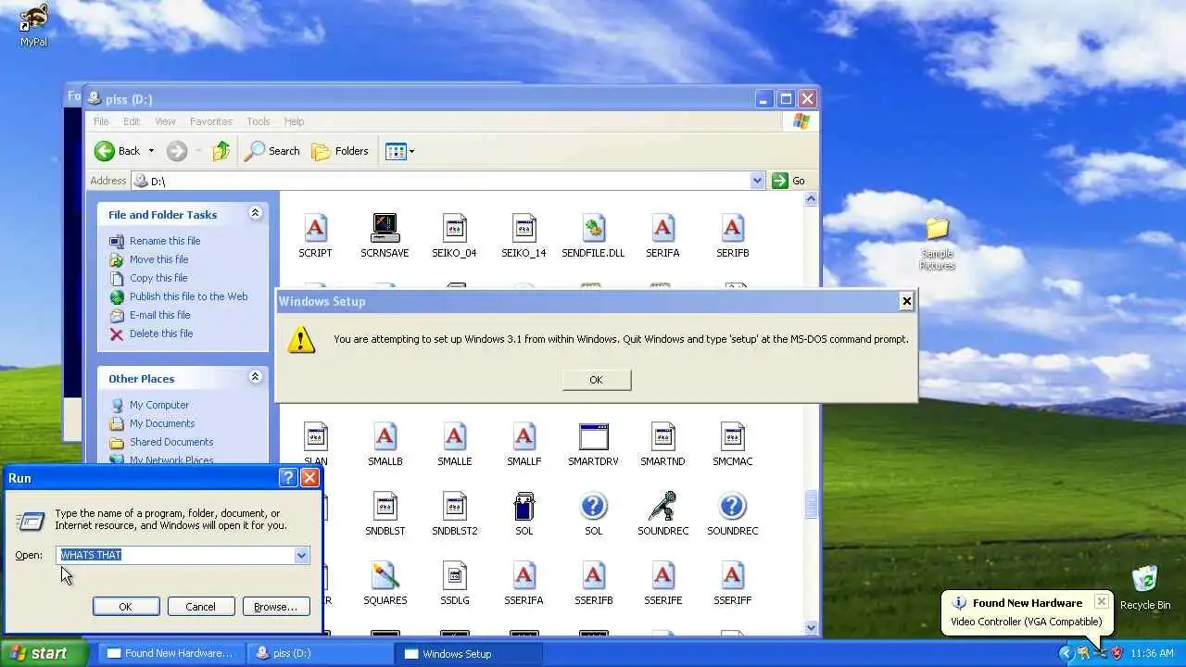1186x667 pixels.
Task: Click the Up folder toolbar icon
Action: (221, 151)
